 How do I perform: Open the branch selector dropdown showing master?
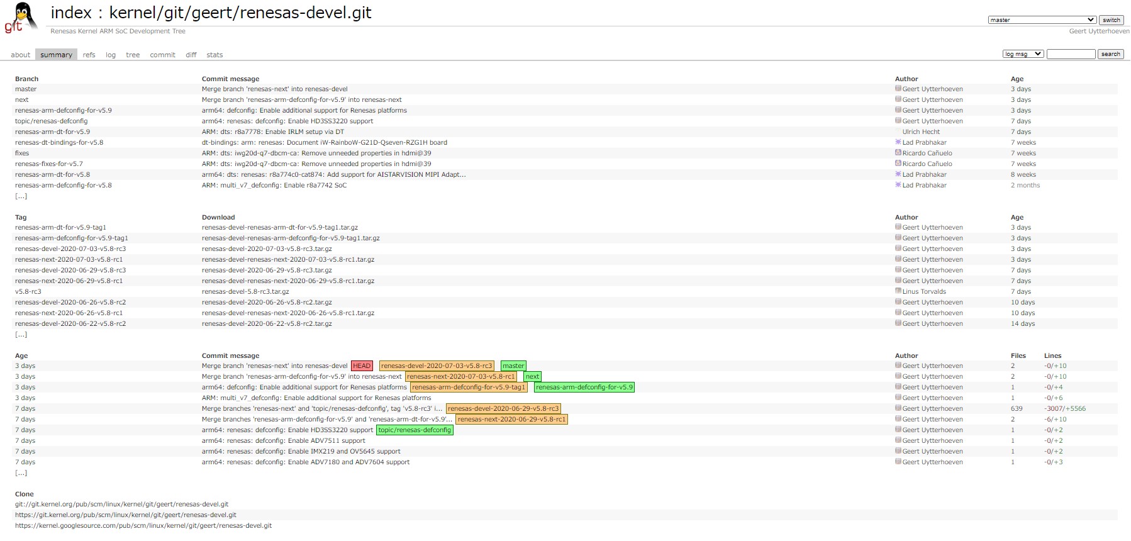pos(1042,20)
